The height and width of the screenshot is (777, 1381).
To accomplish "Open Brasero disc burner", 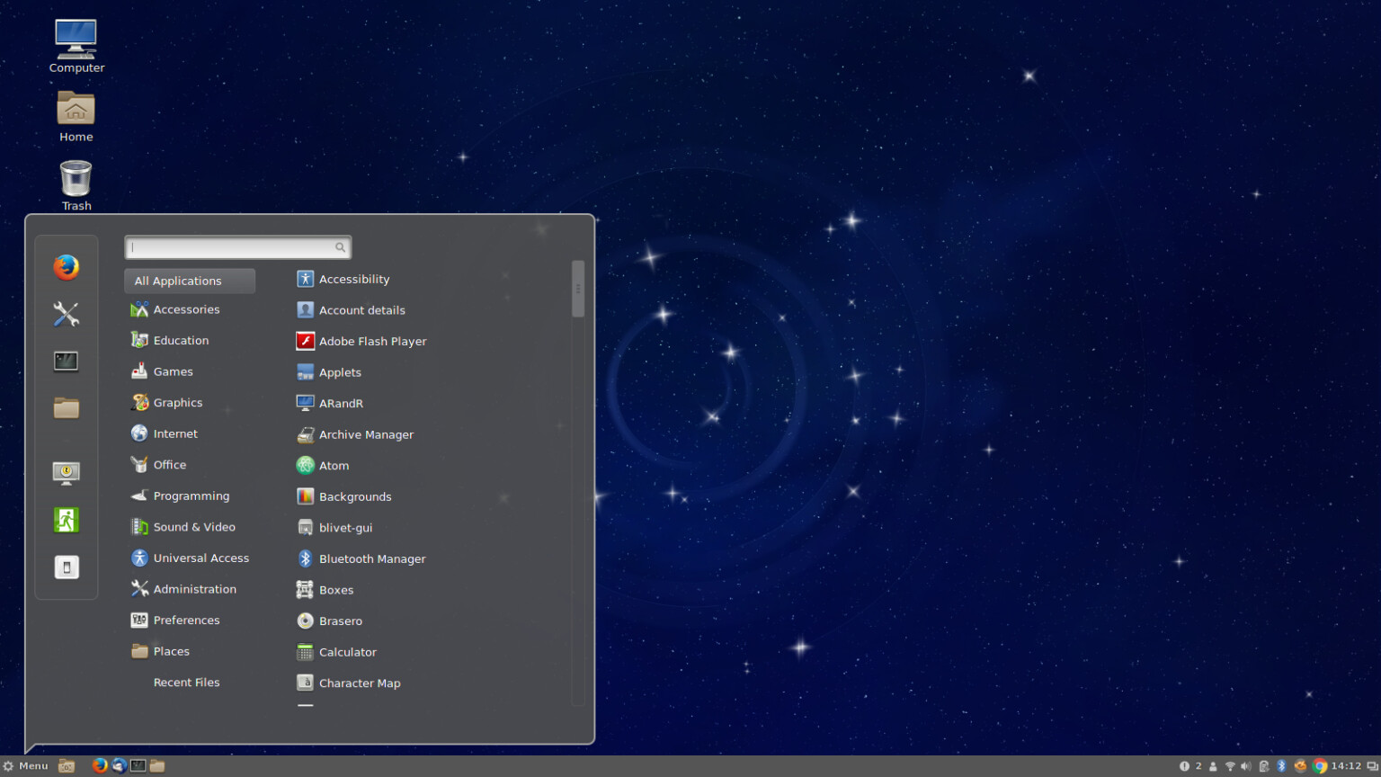I will click(341, 621).
